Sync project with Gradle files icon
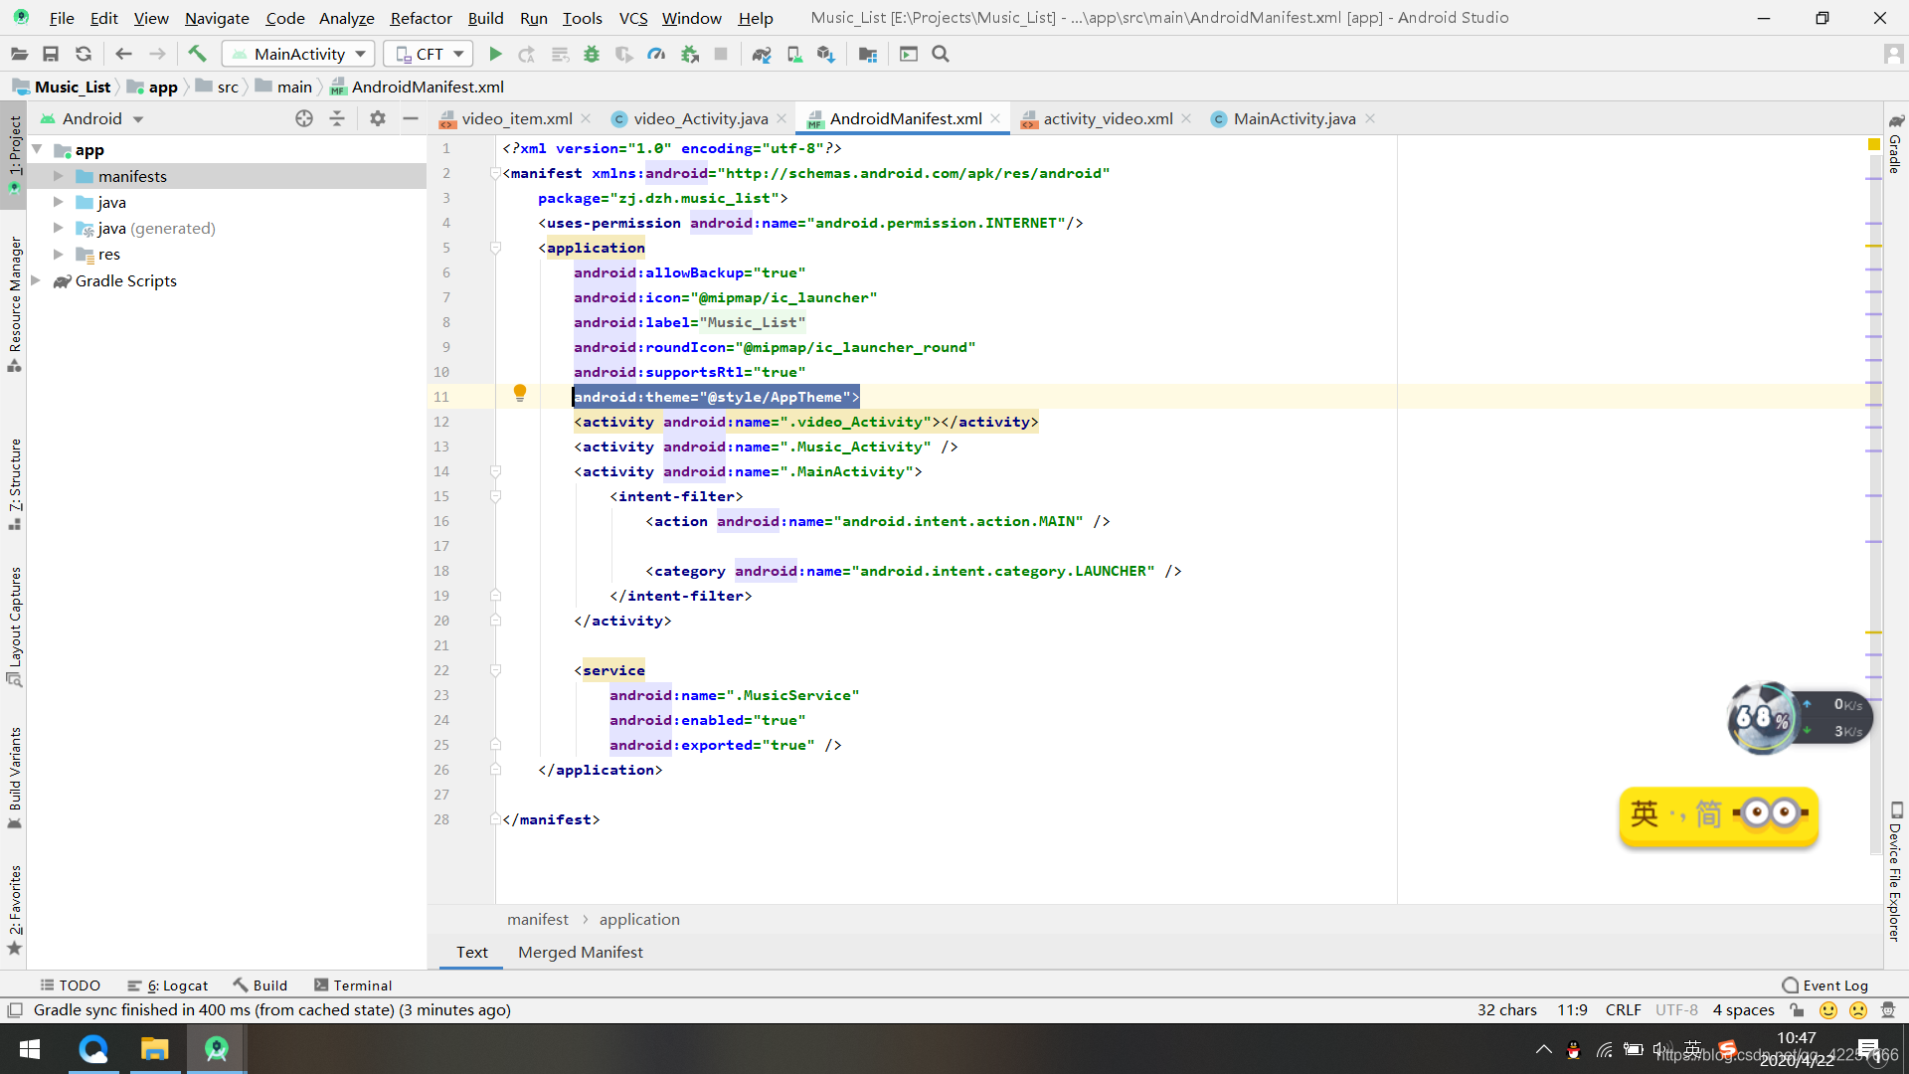Screen dimensions: 1909x1074 click(762, 54)
